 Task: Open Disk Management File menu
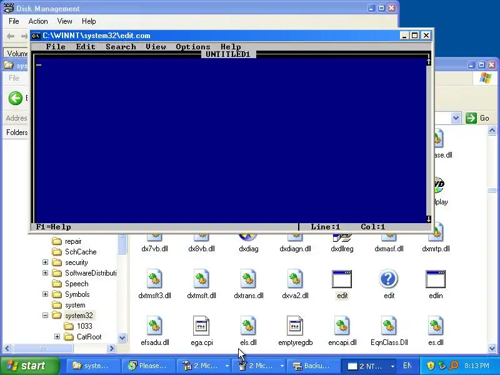click(x=14, y=21)
